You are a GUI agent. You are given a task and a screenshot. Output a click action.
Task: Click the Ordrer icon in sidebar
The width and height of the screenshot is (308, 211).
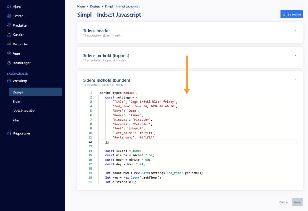9,16
